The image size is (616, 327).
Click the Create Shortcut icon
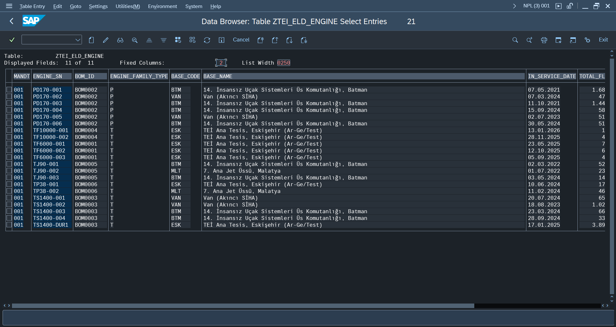click(x=573, y=40)
